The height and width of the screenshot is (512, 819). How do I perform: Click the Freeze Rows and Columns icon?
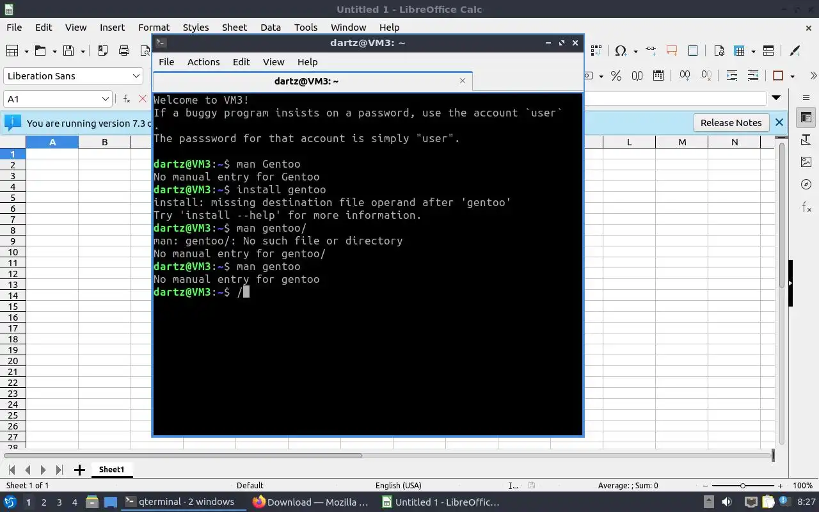740,51
